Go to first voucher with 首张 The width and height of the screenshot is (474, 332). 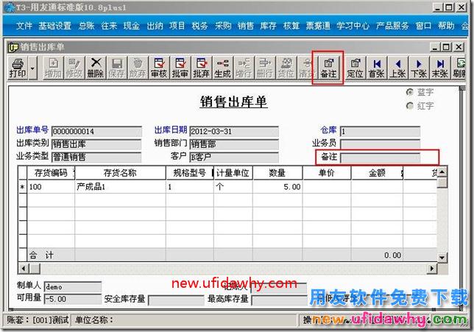tap(377, 68)
